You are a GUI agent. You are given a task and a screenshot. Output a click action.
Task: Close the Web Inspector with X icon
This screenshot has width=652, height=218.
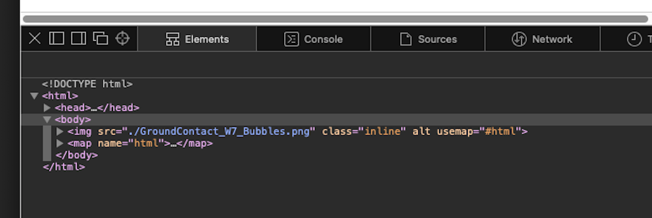click(x=35, y=39)
